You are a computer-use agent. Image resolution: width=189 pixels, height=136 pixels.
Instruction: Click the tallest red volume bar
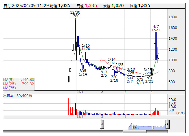[69, 106]
